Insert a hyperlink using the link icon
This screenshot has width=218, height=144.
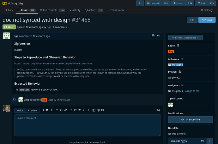click(x=66, y=110)
